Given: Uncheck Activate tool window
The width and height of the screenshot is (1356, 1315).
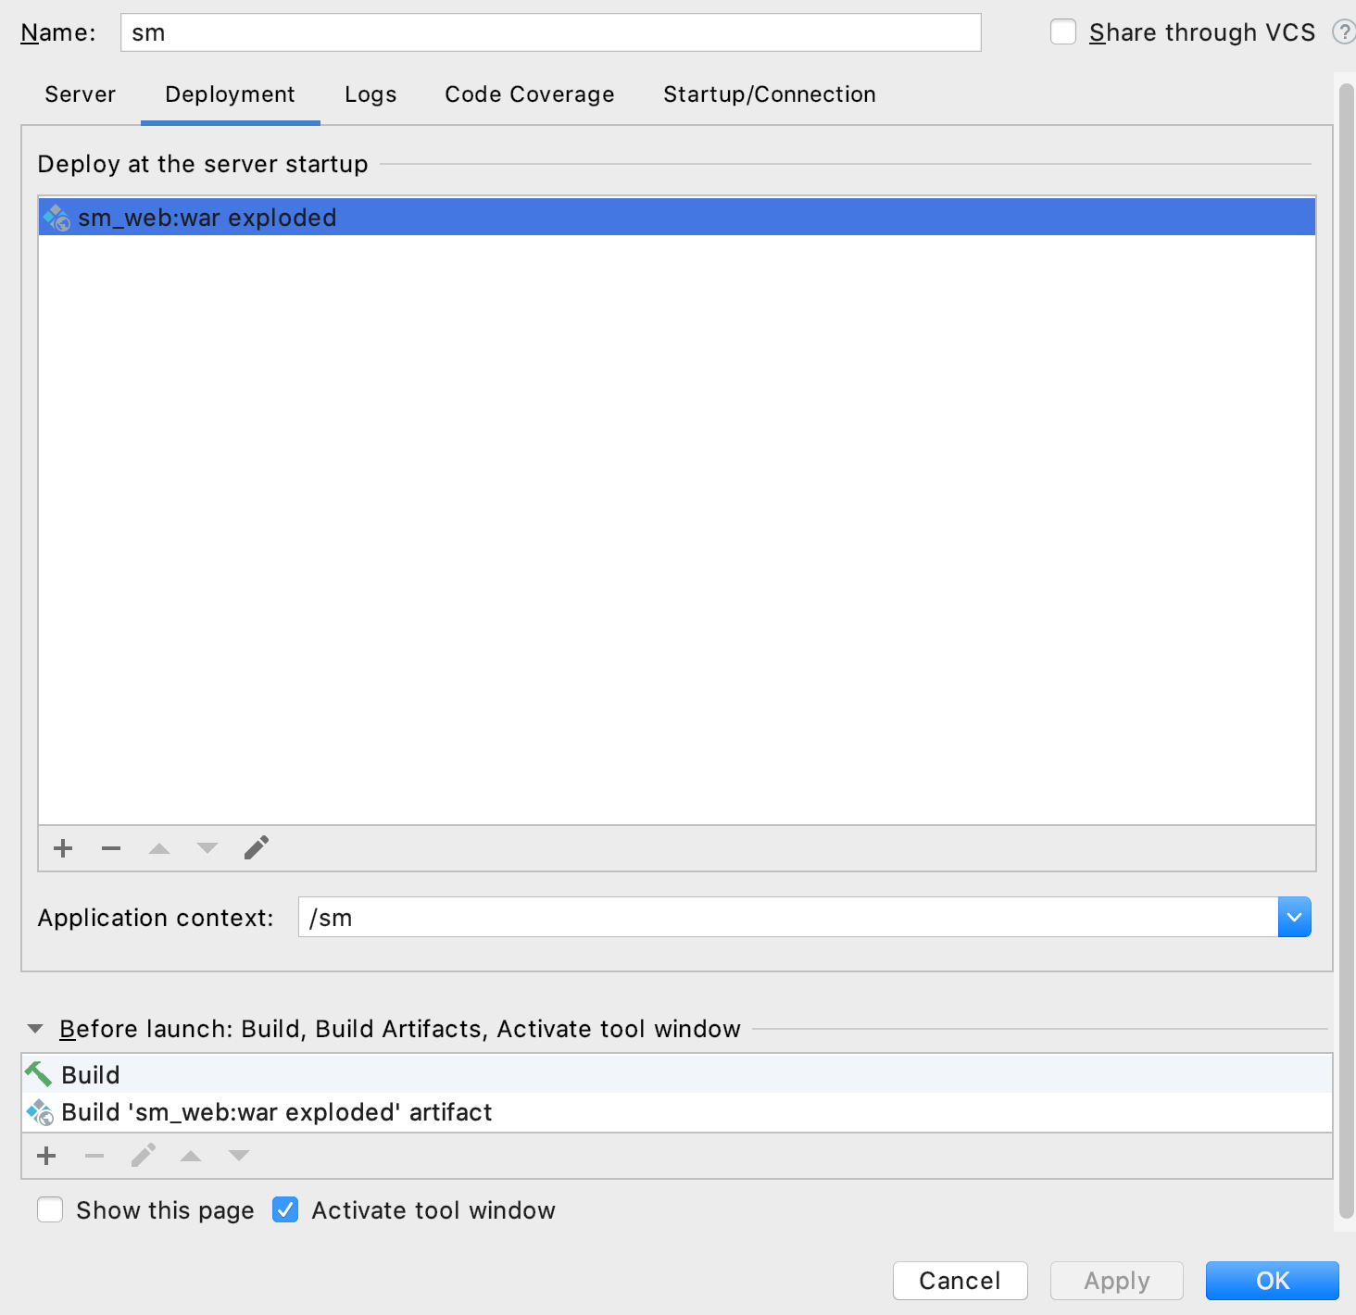Looking at the screenshot, I should coord(285,1210).
